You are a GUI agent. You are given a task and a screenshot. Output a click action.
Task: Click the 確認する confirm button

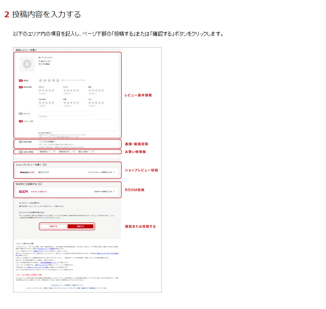[53, 226]
